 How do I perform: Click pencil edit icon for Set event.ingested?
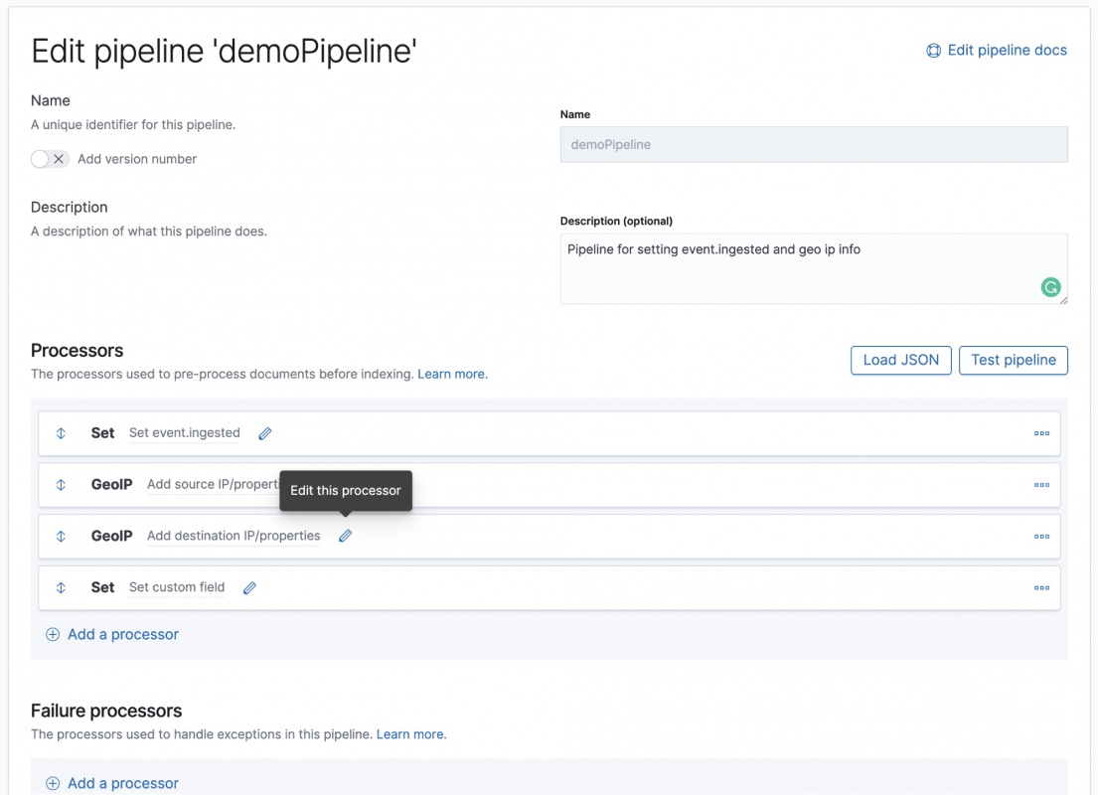[265, 433]
